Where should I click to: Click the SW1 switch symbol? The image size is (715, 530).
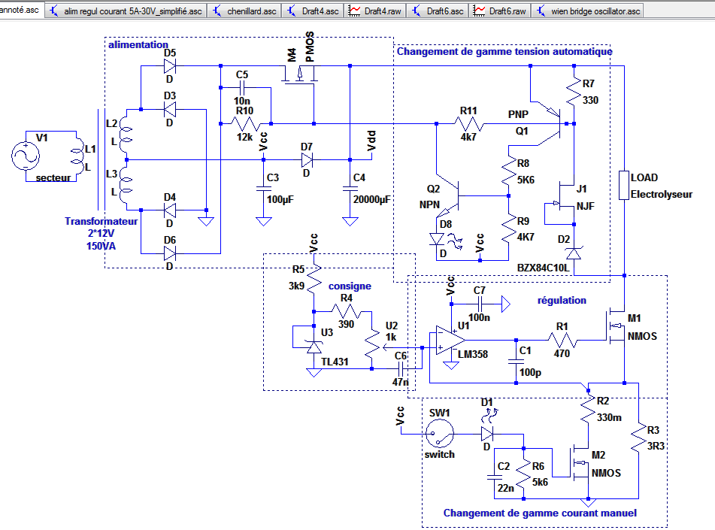coord(440,434)
